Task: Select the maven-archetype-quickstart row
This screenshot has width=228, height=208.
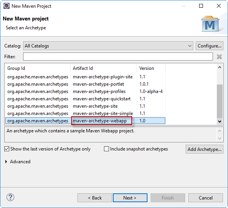Action: (85, 99)
